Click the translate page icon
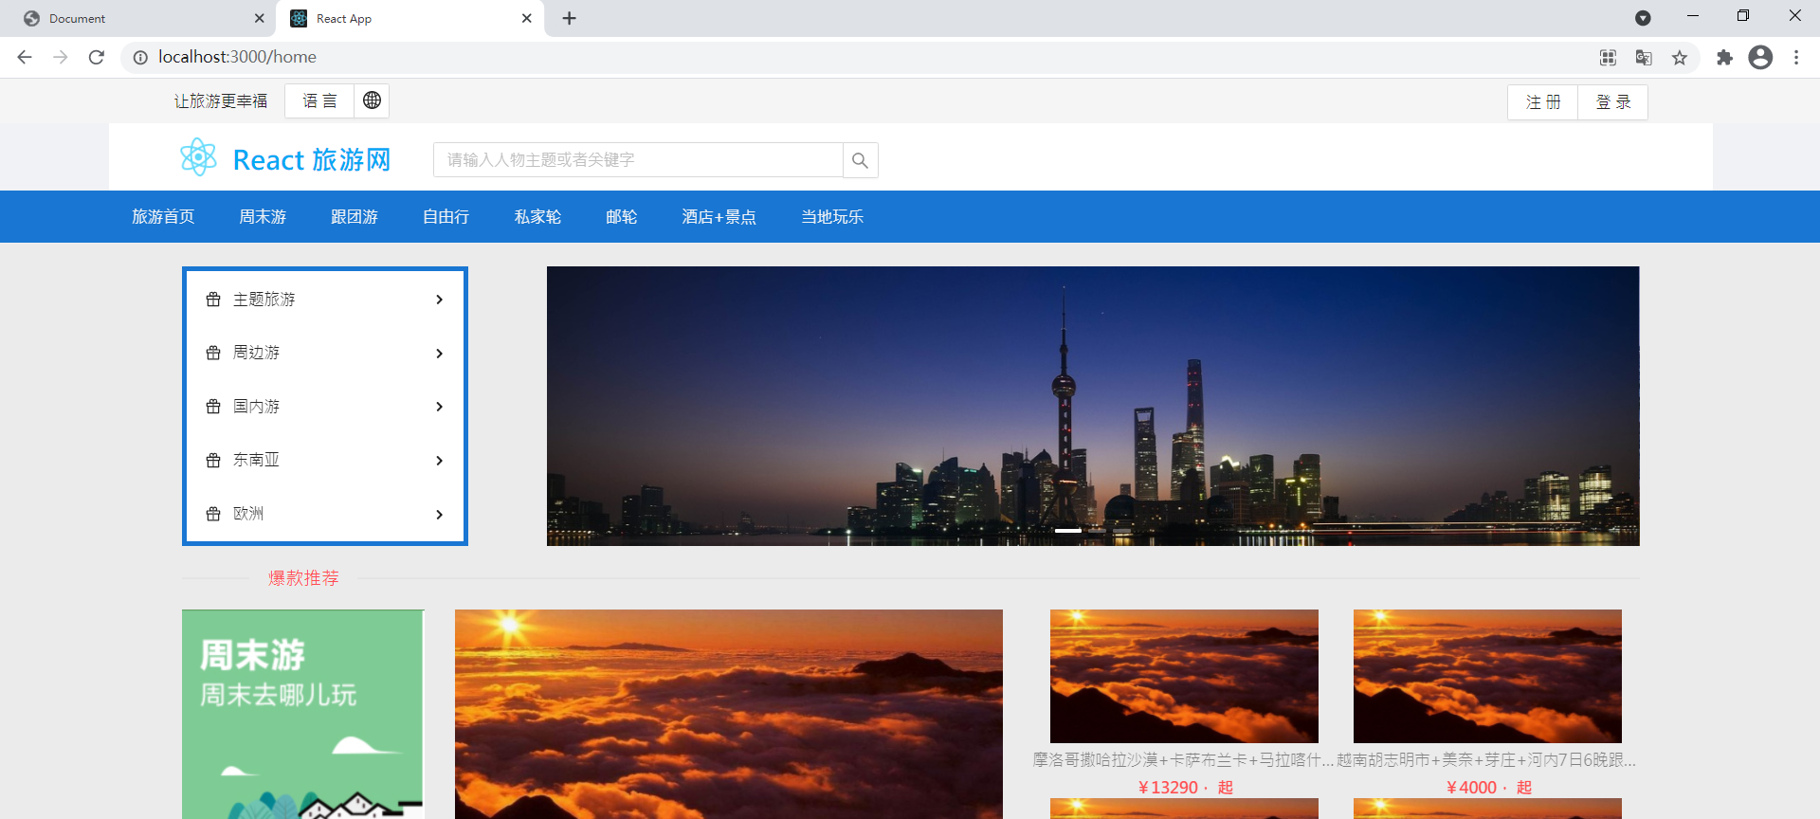This screenshot has width=1820, height=819. pyautogui.click(x=1644, y=58)
